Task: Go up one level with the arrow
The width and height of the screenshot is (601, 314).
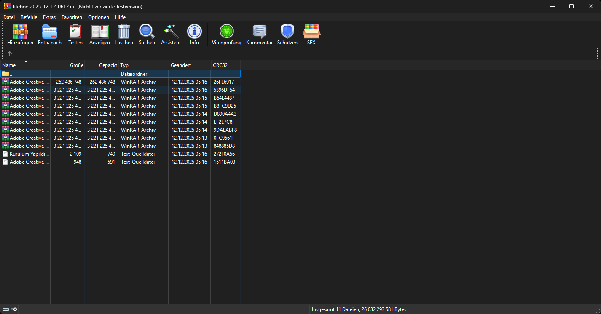Action: [x=10, y=53]
